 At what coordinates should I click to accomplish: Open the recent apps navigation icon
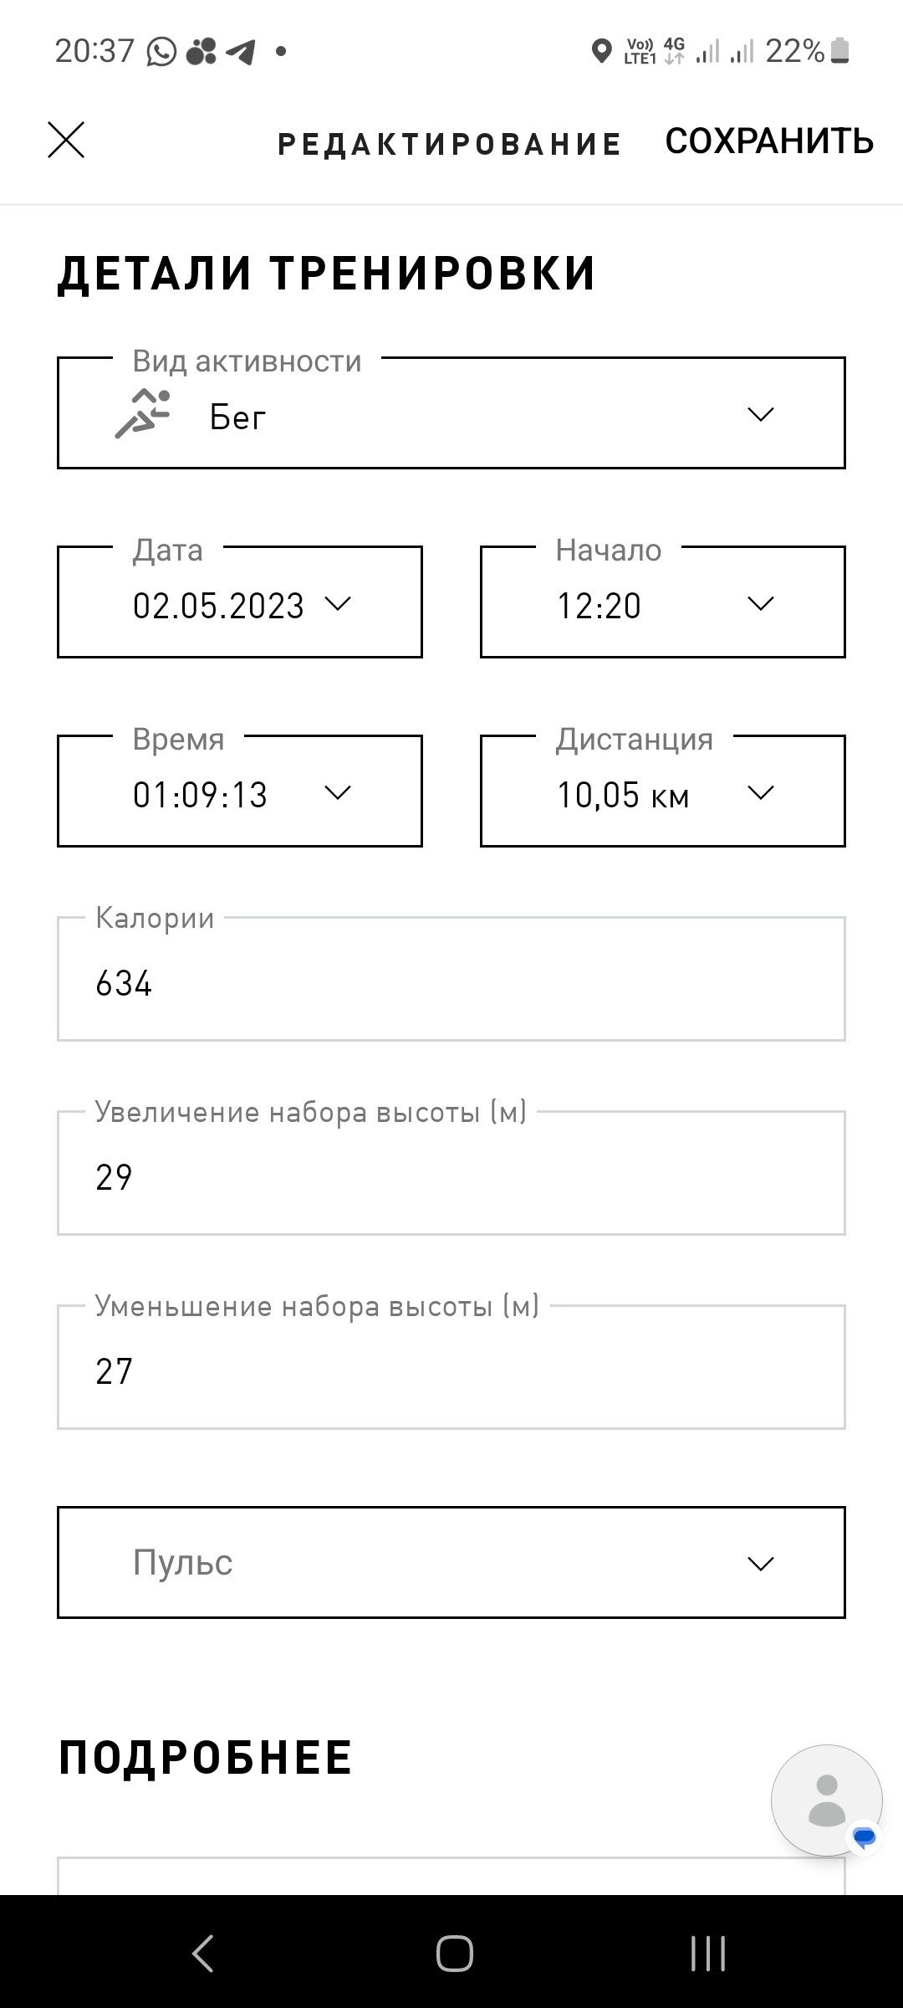tap(707, 1954)
